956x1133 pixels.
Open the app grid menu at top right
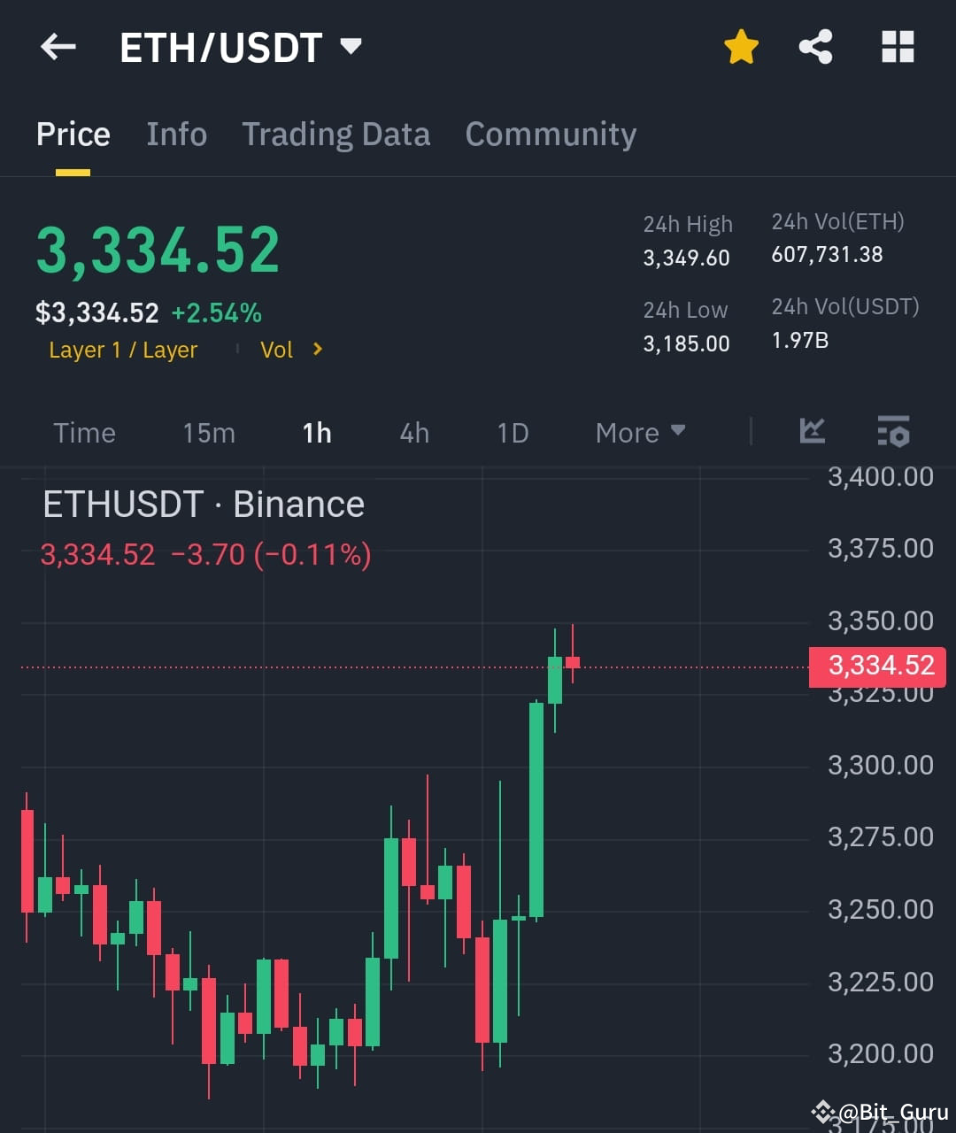[898, 47]
